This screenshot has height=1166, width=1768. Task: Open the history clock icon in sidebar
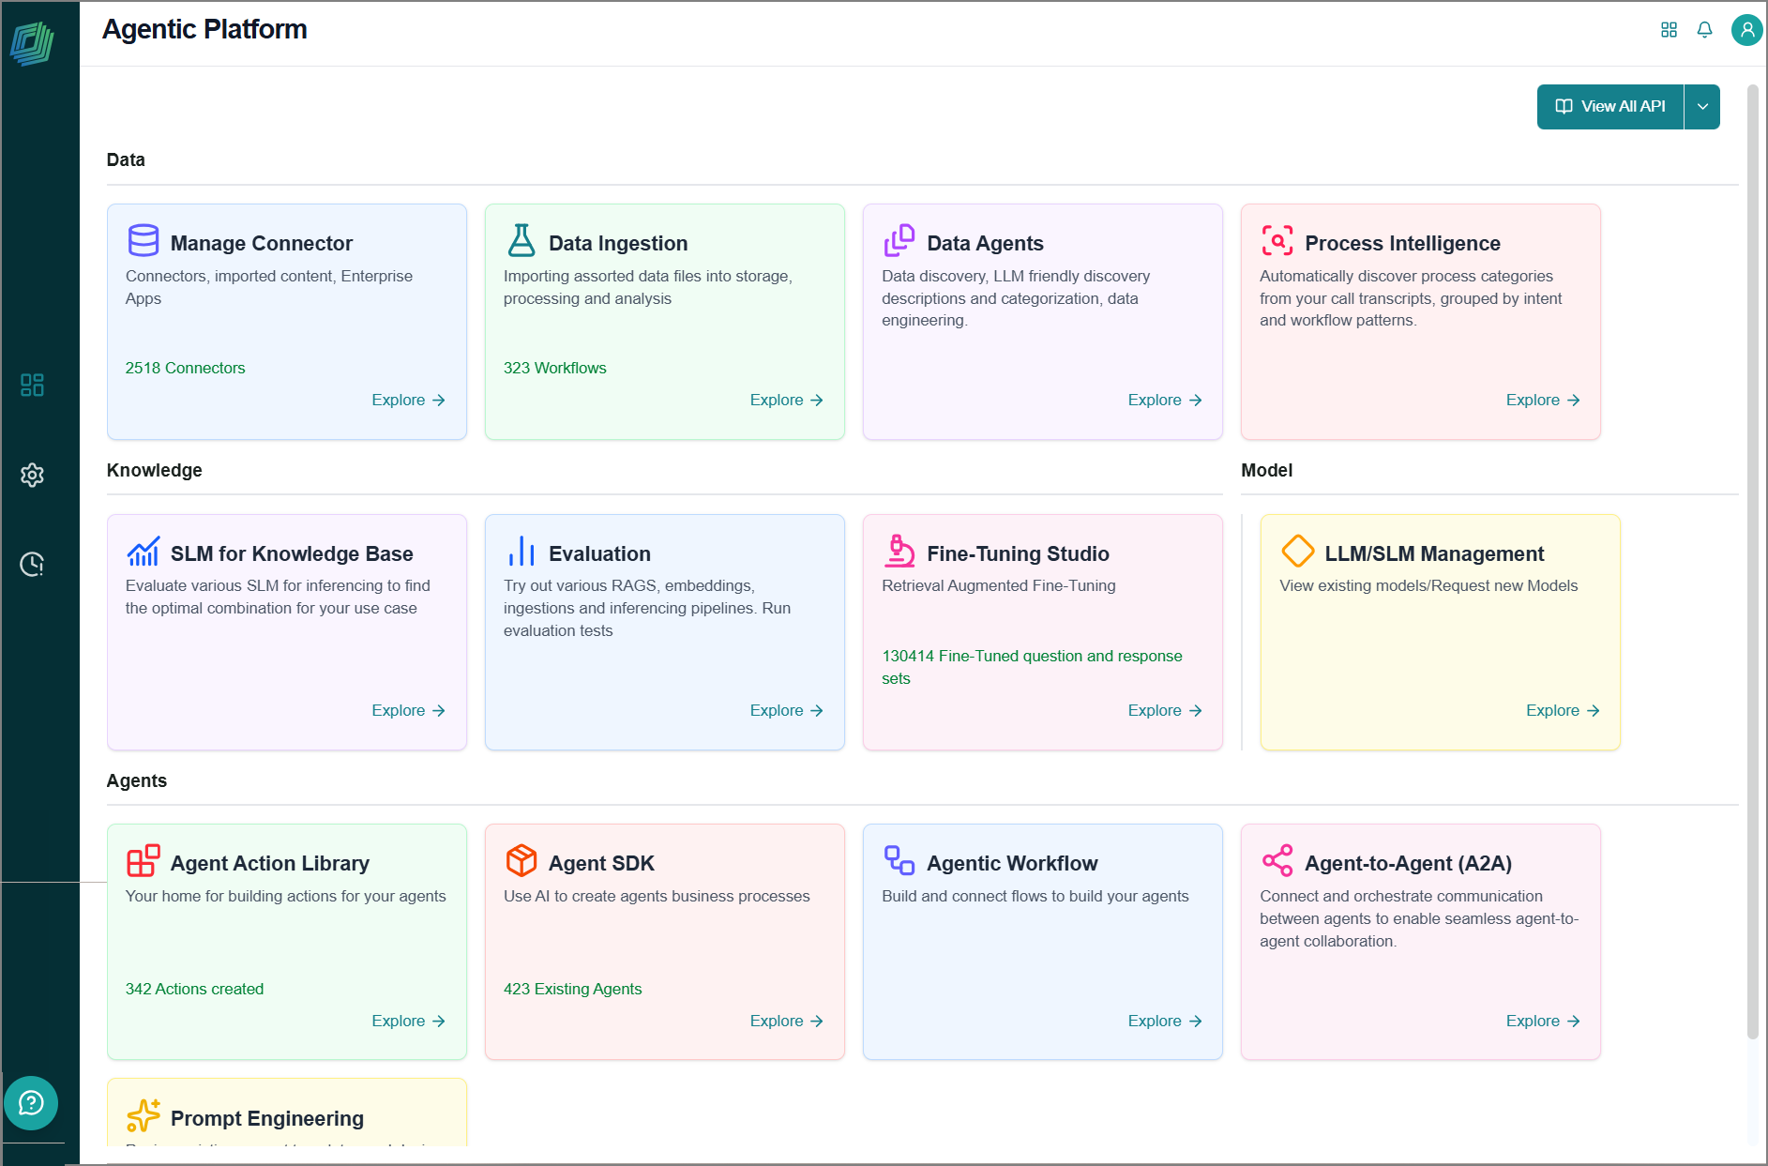[x=32, y=564]
